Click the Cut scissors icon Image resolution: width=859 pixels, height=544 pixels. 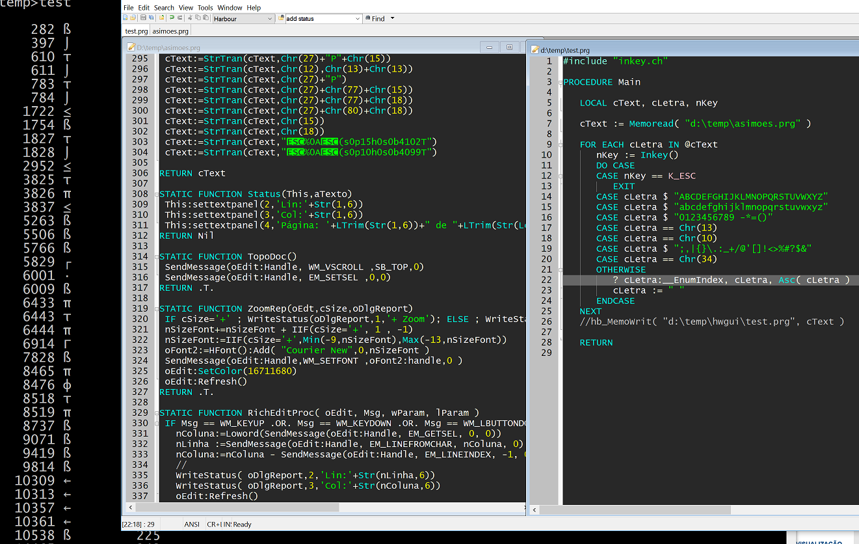click(x=190, y=18)
